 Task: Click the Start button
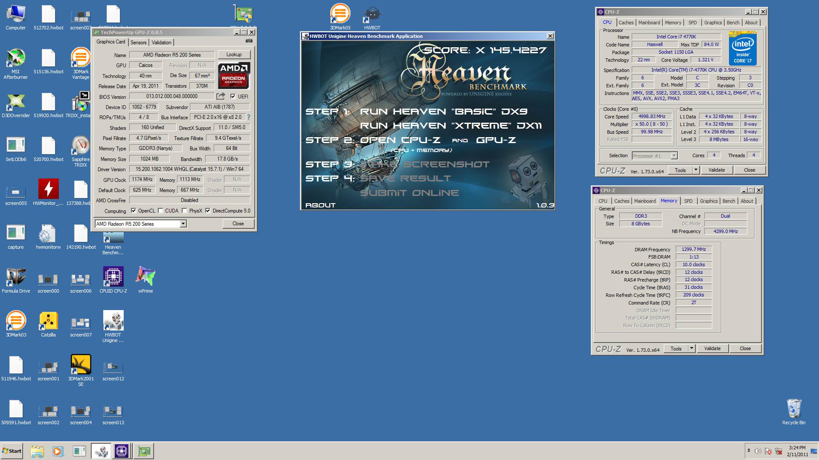[x=12, y=451]
